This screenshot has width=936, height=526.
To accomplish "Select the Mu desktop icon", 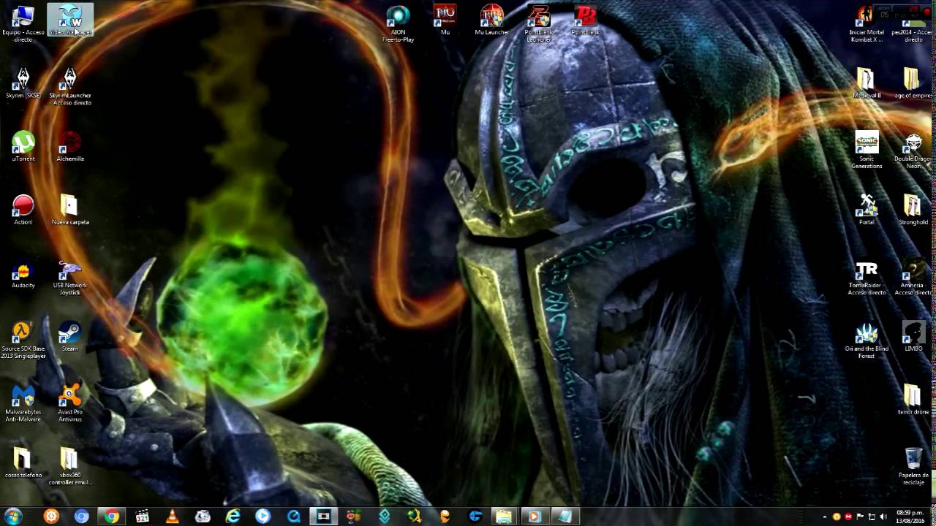I will tap(445, 20).
